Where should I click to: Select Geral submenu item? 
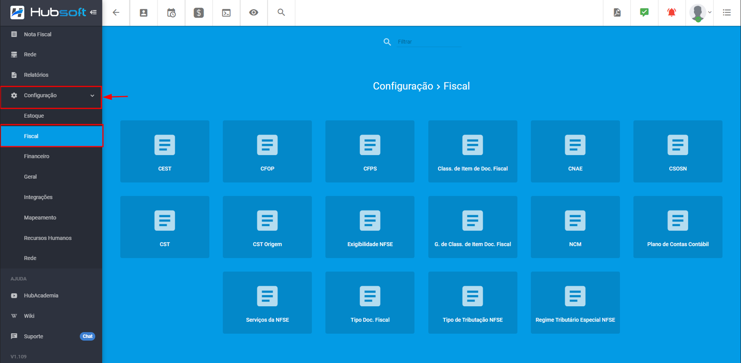pos(51,177)
